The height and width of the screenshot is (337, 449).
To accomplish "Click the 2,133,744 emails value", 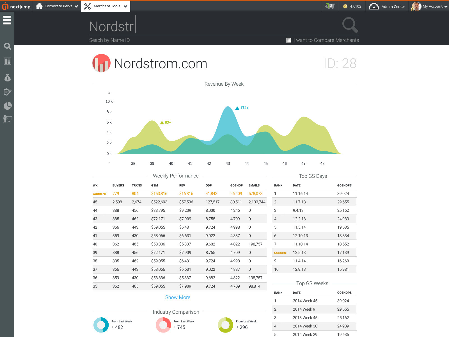I will pyautogui.click(x=257, y=202).
